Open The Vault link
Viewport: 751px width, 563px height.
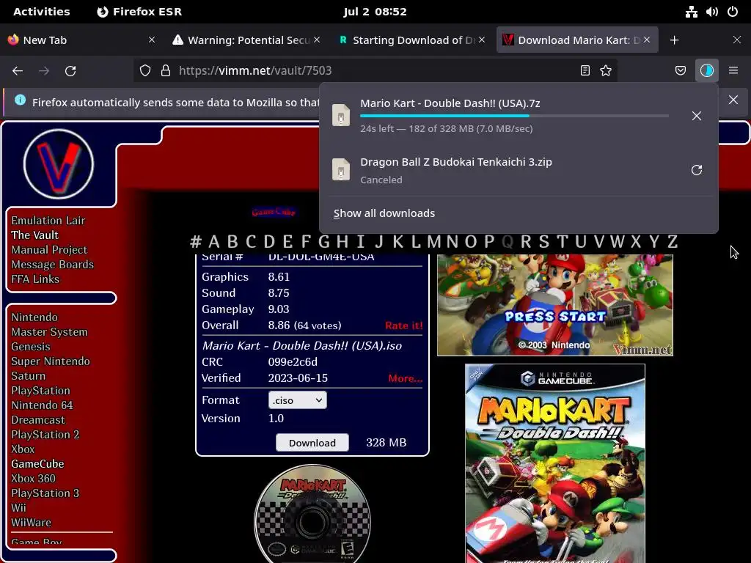pyautogui.click(x=35, y=235)
